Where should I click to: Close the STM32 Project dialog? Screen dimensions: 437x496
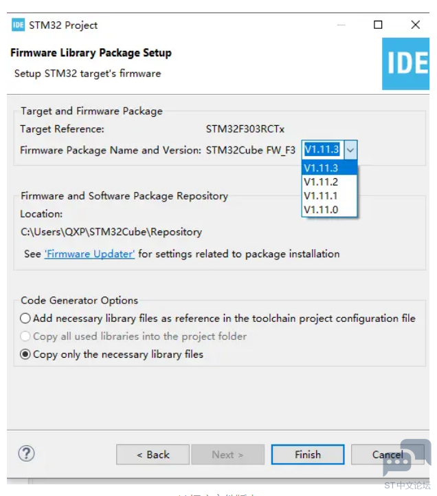click(415, 25)
